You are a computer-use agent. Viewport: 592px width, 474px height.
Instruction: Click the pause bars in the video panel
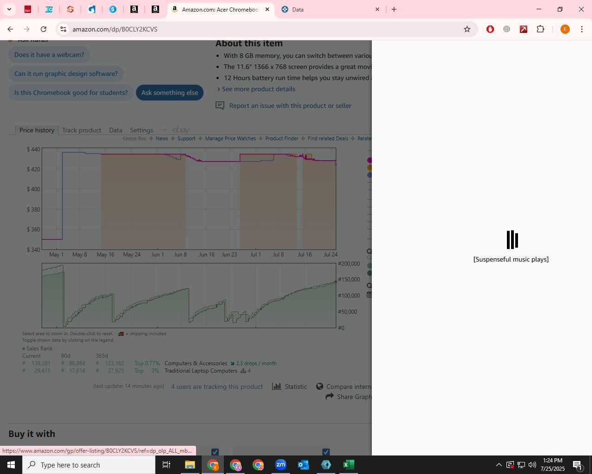pos(512,240)
